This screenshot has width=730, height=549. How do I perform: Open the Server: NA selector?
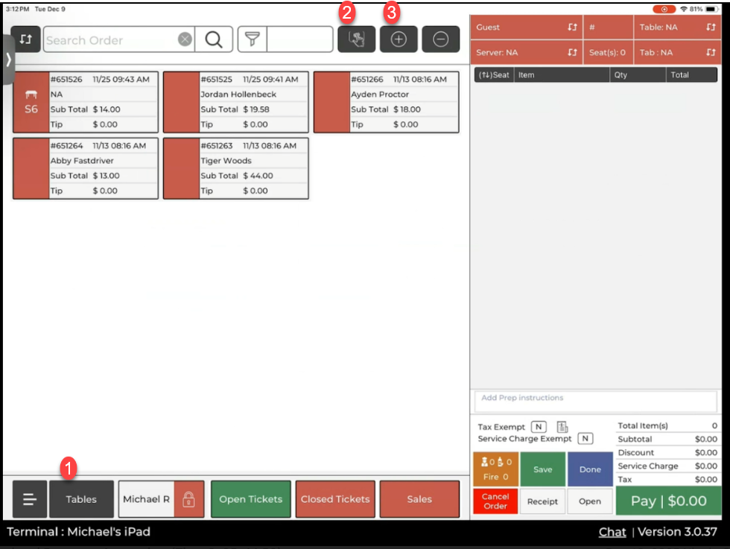(x=526, y=53)
